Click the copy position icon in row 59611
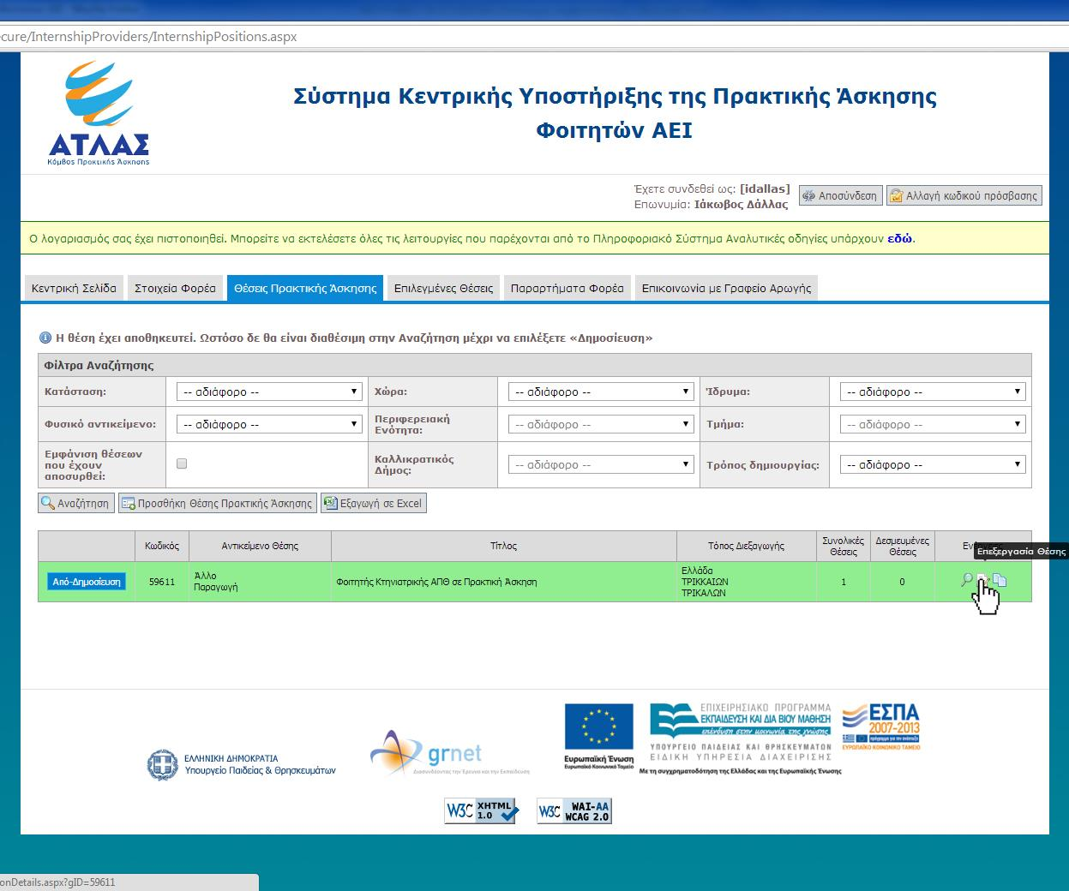 click(1000, 580)
